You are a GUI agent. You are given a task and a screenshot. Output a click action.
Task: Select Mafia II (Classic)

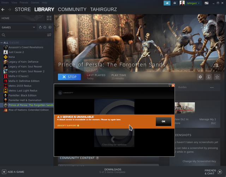click(18, 76)
